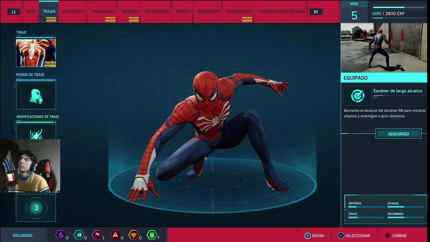
Task: Click the green backpack token icon
Action: point(152,235)
